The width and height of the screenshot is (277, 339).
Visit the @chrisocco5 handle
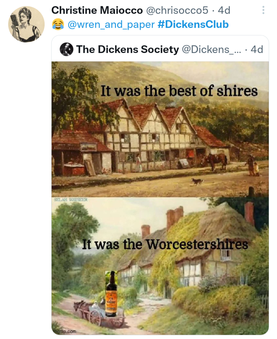point(177,10)
